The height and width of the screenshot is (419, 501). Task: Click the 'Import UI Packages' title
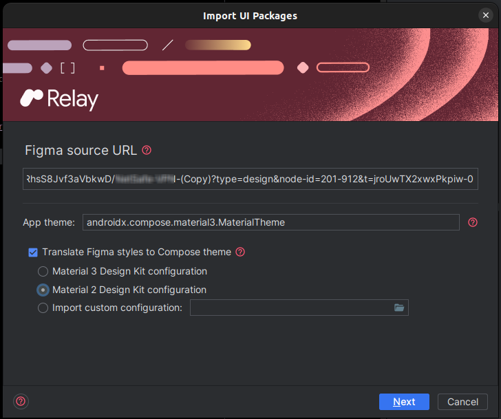pos(250,16)
